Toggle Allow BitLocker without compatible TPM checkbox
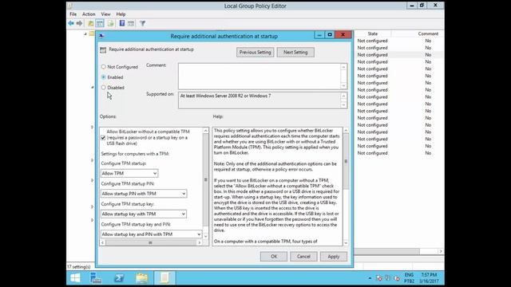The image size is (511, 287). point(103,138)
